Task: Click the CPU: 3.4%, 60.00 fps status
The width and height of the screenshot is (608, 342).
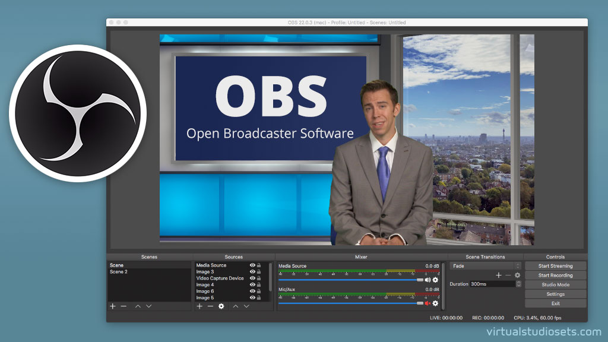Action: coord(537,318)
